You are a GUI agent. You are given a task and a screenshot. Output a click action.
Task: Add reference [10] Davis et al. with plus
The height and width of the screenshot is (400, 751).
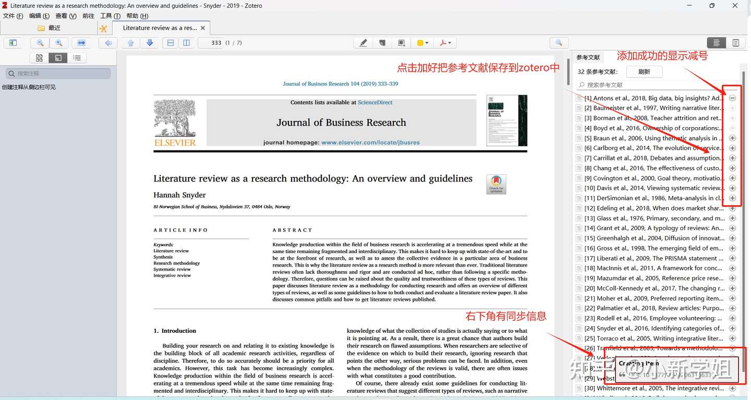tap(732, 188)
